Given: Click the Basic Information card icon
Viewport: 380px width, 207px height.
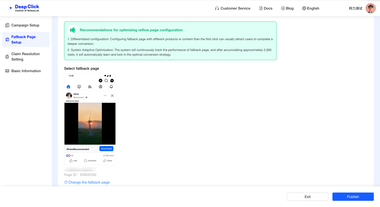Looking at the screenshot, I should click(x=7, y=71).
